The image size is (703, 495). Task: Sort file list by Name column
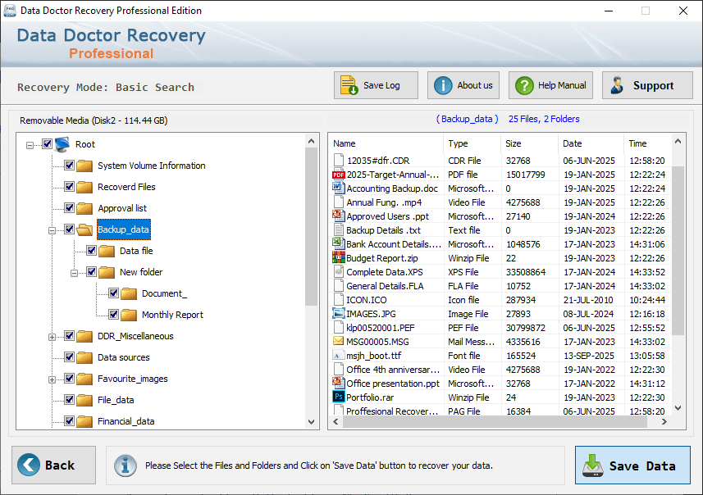(386, 143)
